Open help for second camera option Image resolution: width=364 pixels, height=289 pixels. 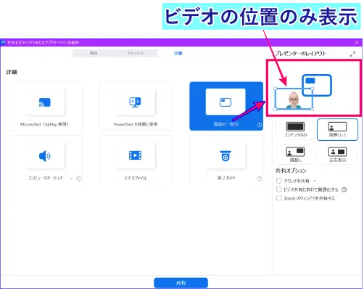pos(260,179)
